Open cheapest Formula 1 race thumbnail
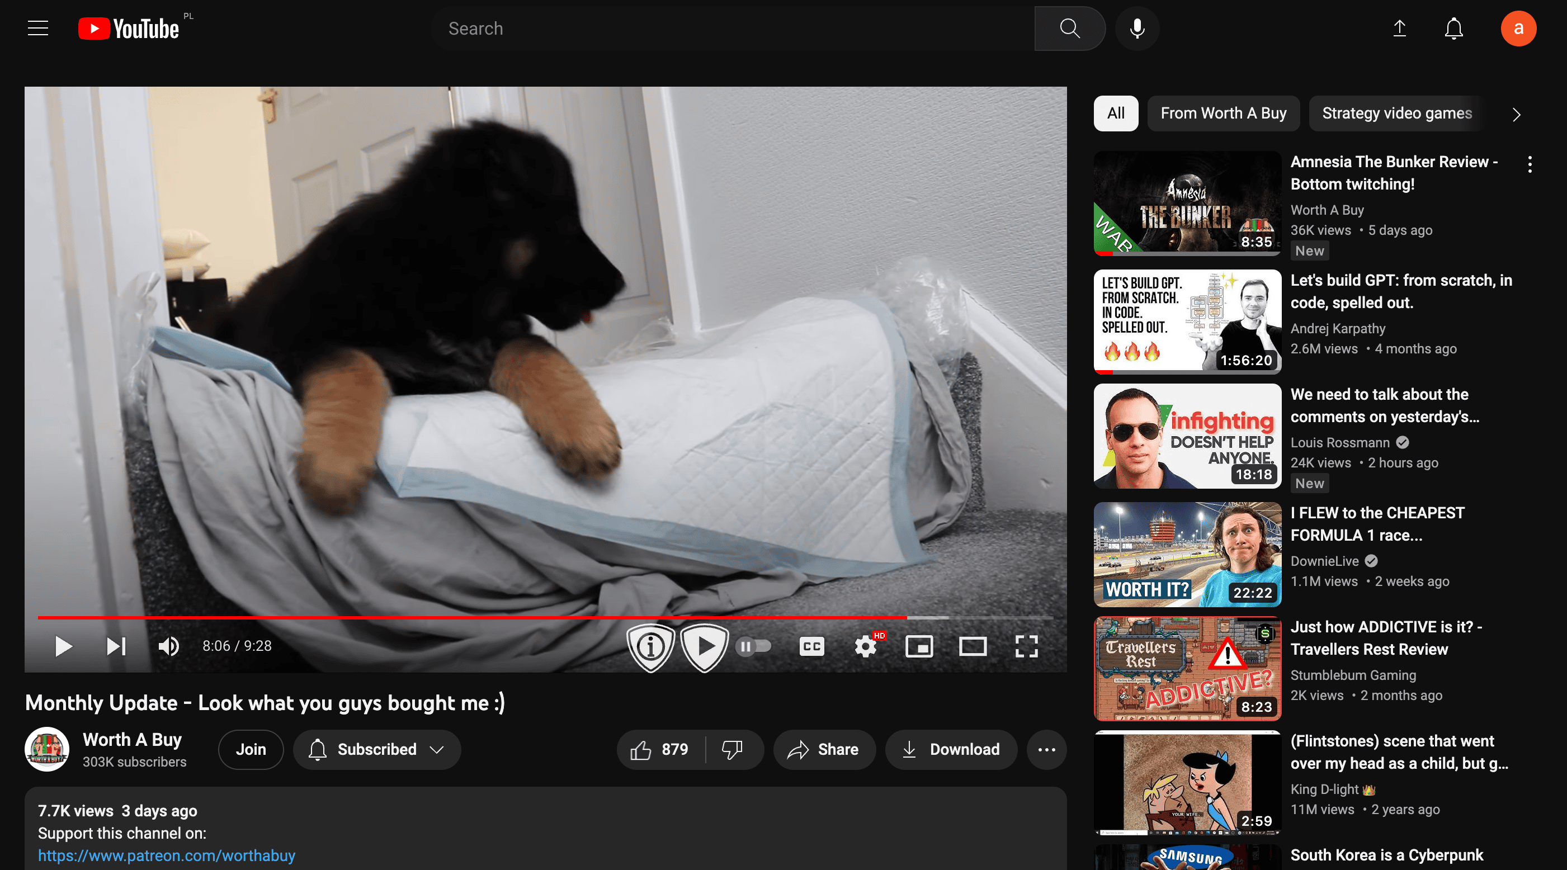 (1187, 554)
